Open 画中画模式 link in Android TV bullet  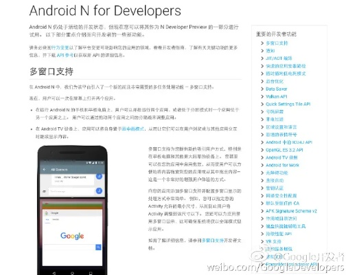pos(132,129)
